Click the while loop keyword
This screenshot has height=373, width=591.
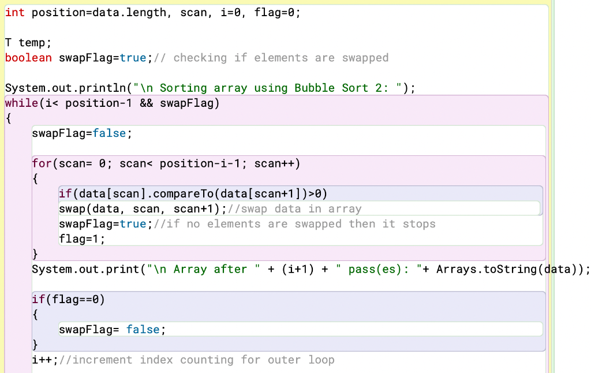(21, 103)
